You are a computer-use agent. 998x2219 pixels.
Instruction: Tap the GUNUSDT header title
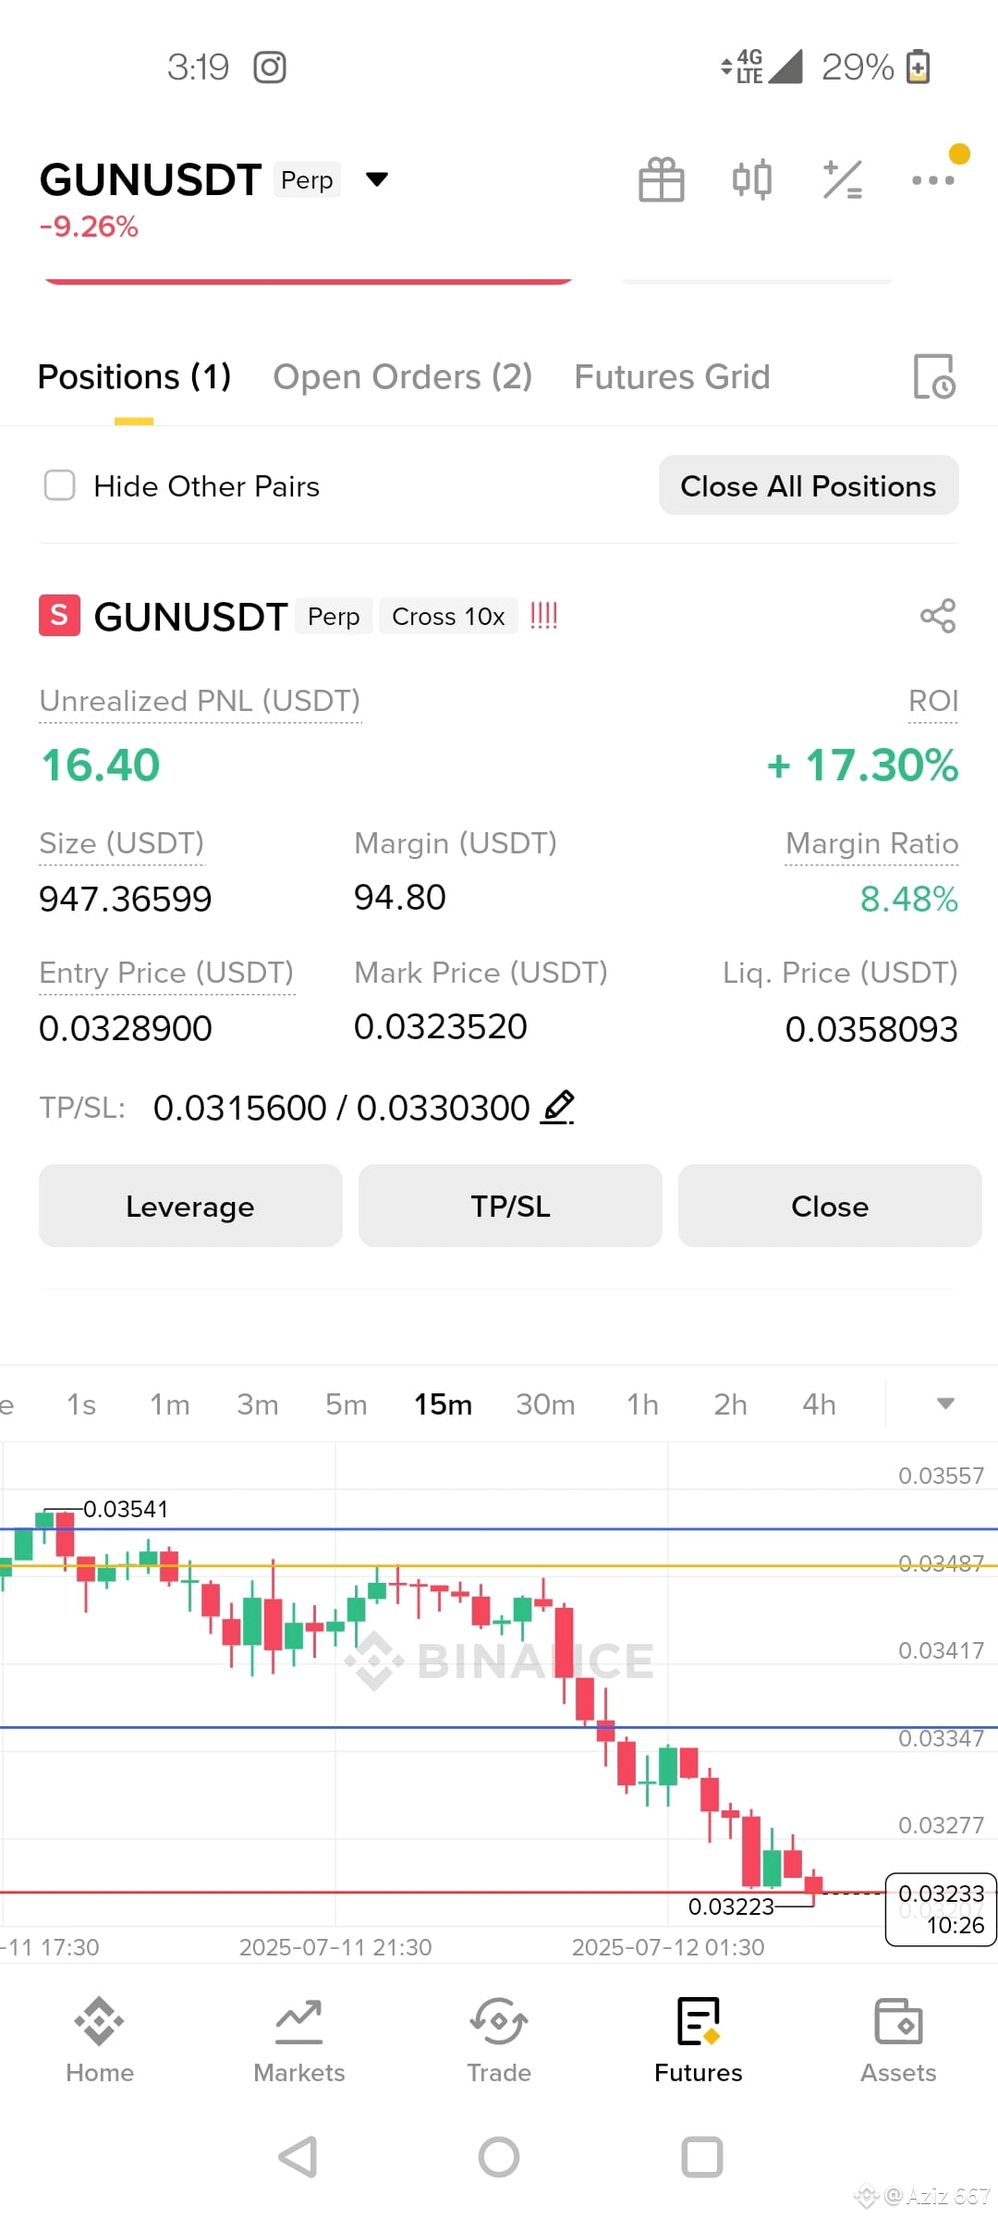click(x=151, y=179)
